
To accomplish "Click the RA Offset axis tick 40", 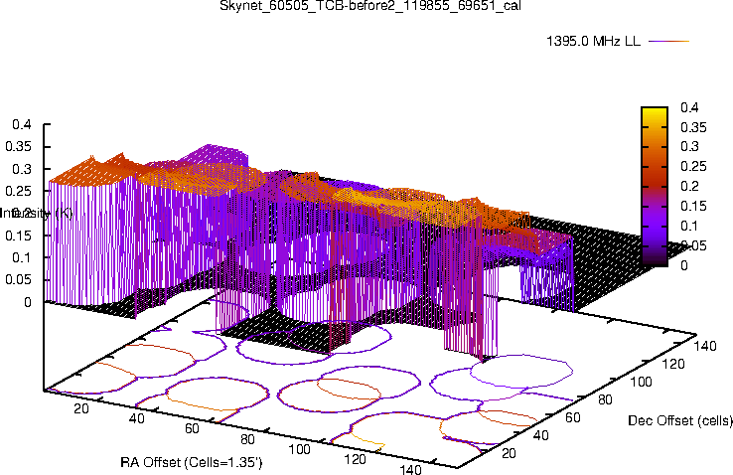I will coord(136,419).
